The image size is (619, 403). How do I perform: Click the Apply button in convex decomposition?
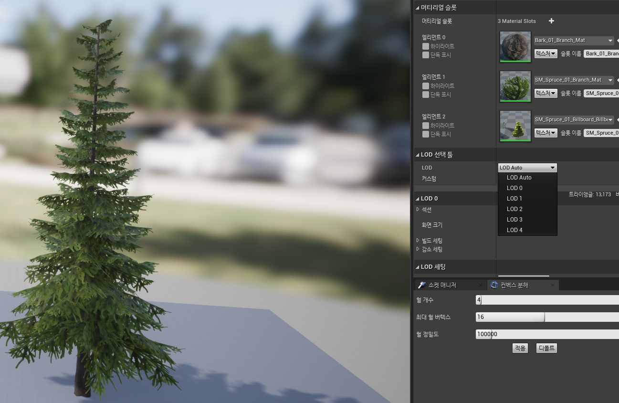[520, 348]
